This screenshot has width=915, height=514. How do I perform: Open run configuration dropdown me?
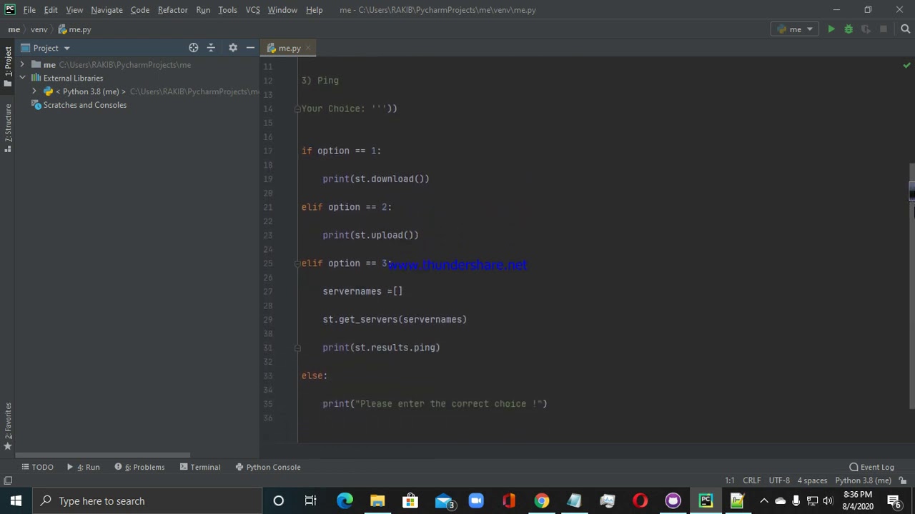click(x=795, y=29)
